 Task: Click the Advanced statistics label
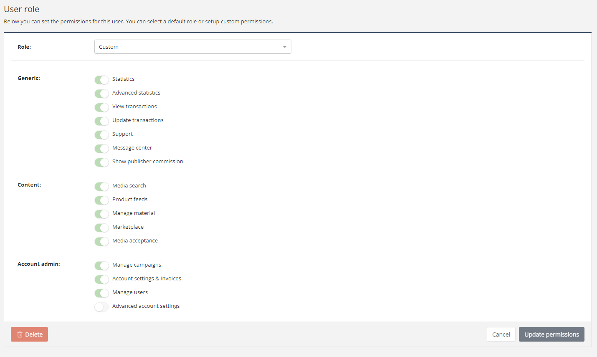(x=136, y=92)
